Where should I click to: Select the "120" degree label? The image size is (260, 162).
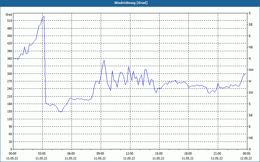[10, 119]
